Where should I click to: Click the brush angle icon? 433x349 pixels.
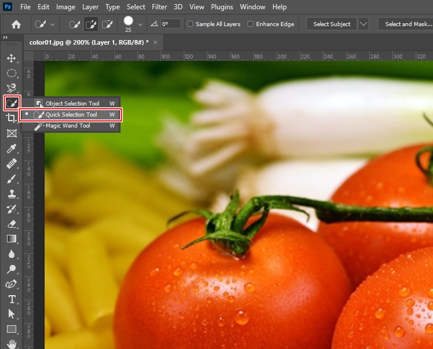154,24
